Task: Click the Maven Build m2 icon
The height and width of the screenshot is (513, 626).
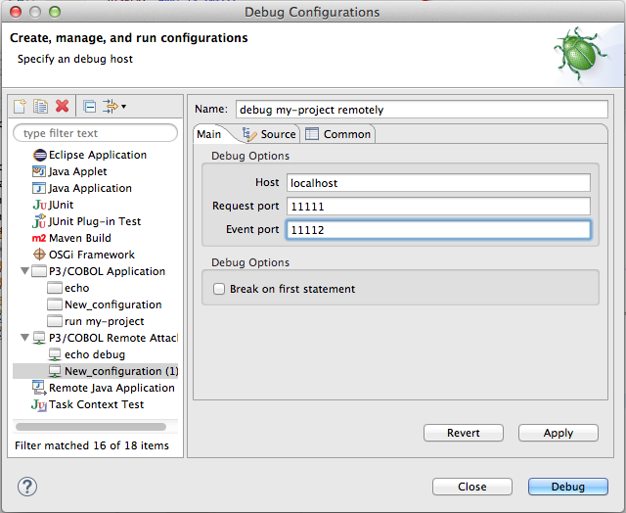Action: coord(39,238)
